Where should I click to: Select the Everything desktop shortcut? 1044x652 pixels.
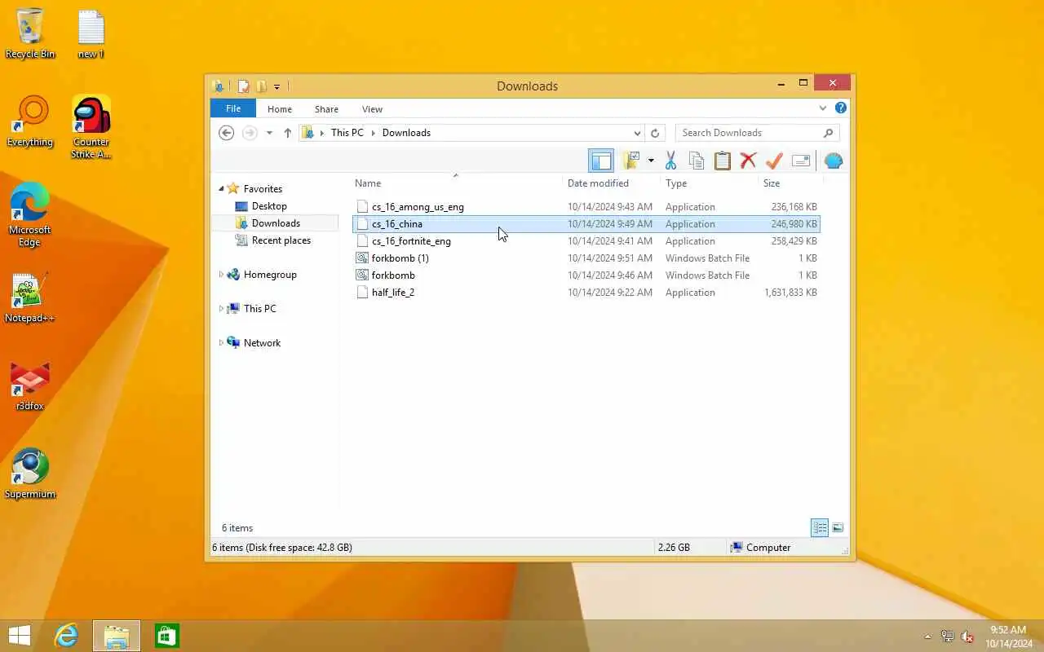click(x=30, y=121)
